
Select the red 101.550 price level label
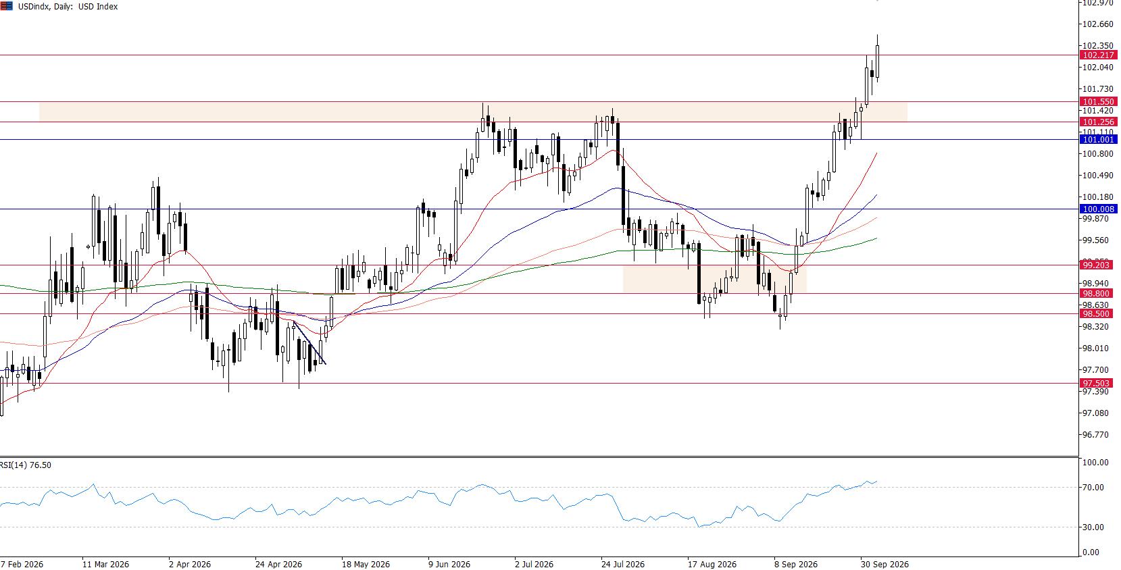point(1098,102)
